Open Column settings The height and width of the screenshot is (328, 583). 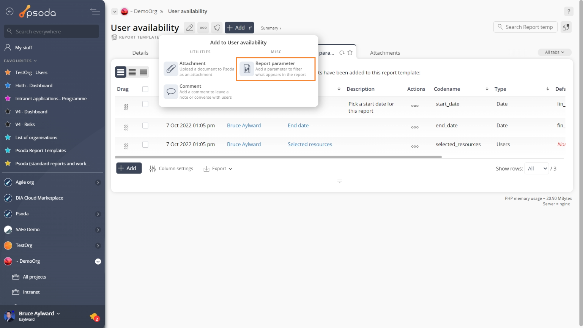[171, 169]
